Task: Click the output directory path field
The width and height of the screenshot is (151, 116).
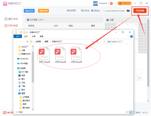Action: (114, 11)
